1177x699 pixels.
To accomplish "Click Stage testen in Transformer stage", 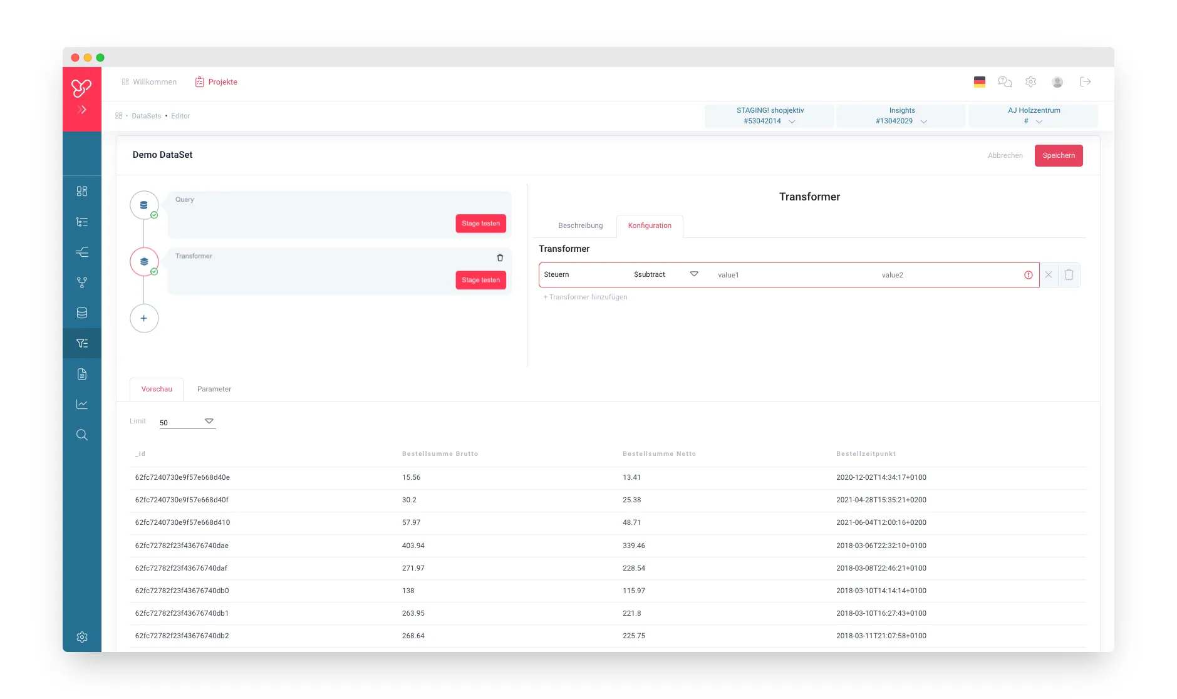I will click(481, 280).
